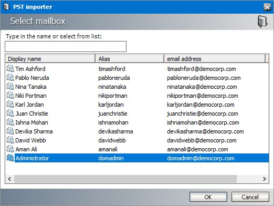The image size is (274, 206).
Task: Click the mailbox icon beside Karl Jordan
Action: (10, 104)
